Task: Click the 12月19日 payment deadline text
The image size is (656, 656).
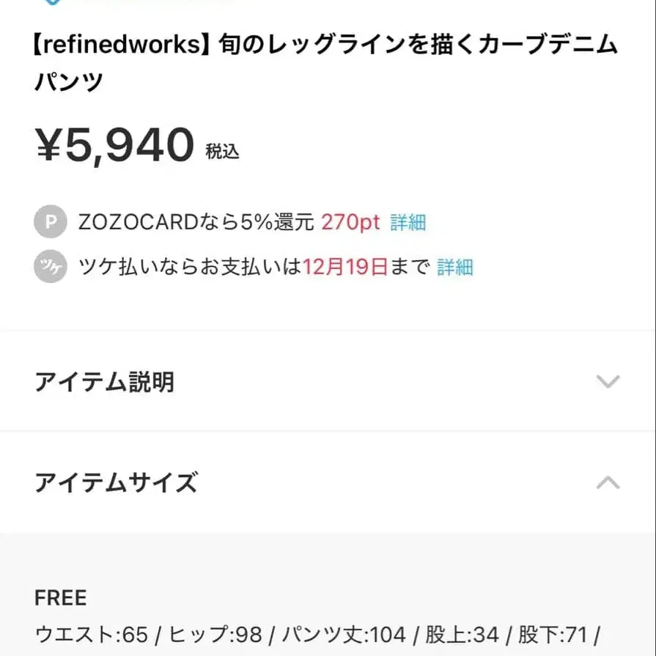Action: click(x=346, y=268)
